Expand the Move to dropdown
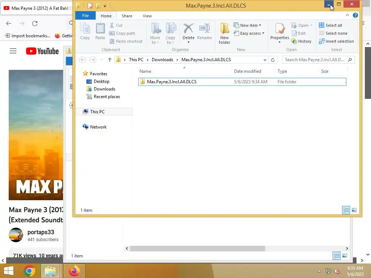 [155, 40]
